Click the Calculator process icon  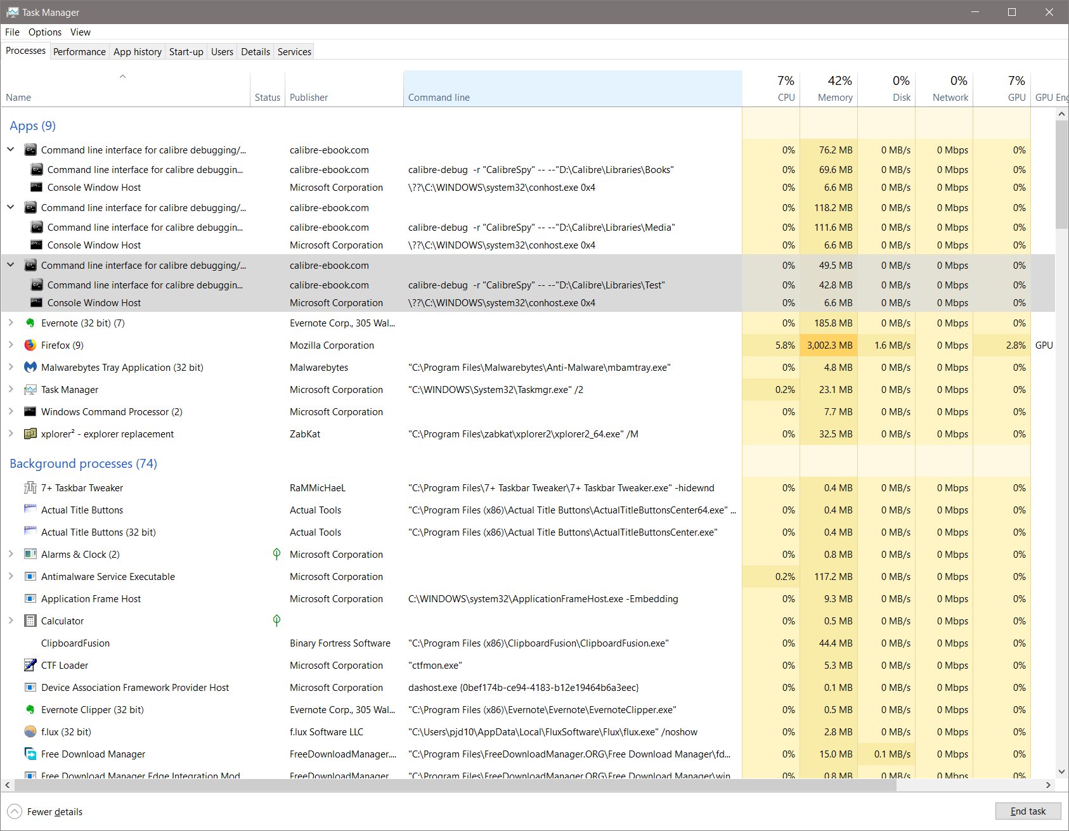point(30,621)
